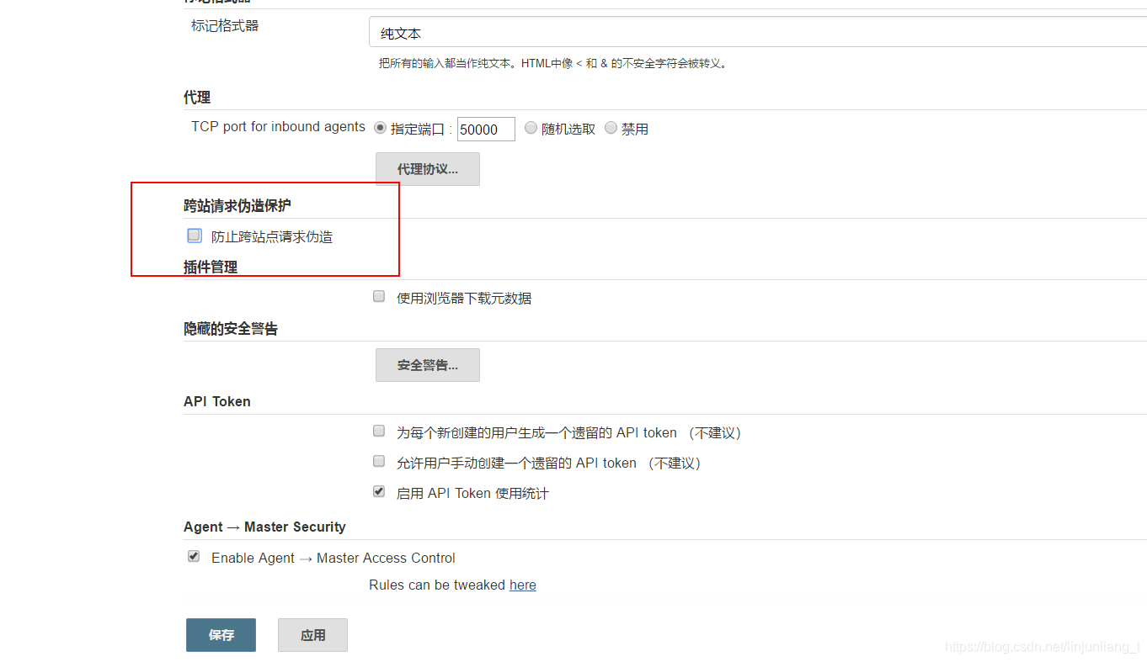Screen dimensions: 1147x662
Task: Click the 应用 button
Action: point(312,635)
